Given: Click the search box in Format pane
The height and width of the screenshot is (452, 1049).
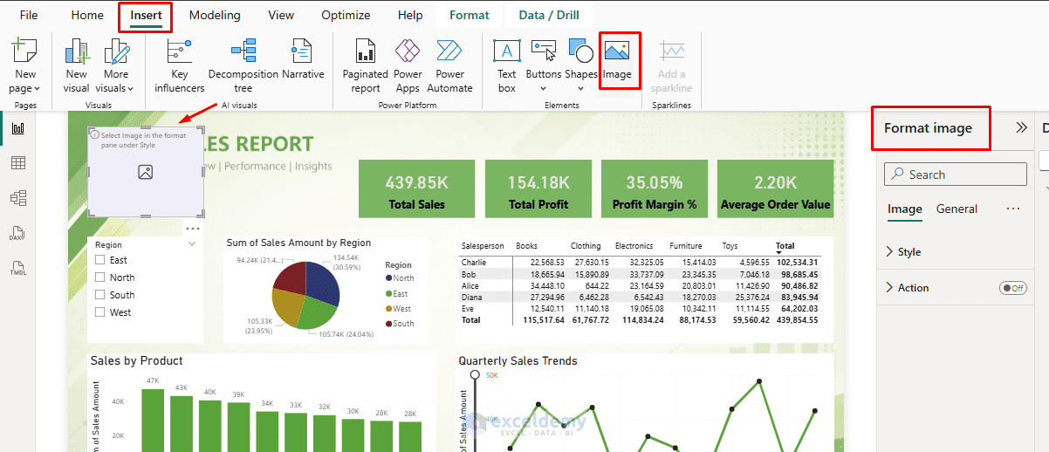Looking at the screenshot, I should tap(956, 175).
